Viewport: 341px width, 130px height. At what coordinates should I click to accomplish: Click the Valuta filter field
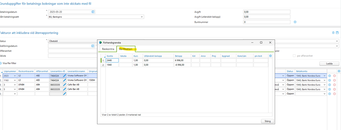[72, 56]
